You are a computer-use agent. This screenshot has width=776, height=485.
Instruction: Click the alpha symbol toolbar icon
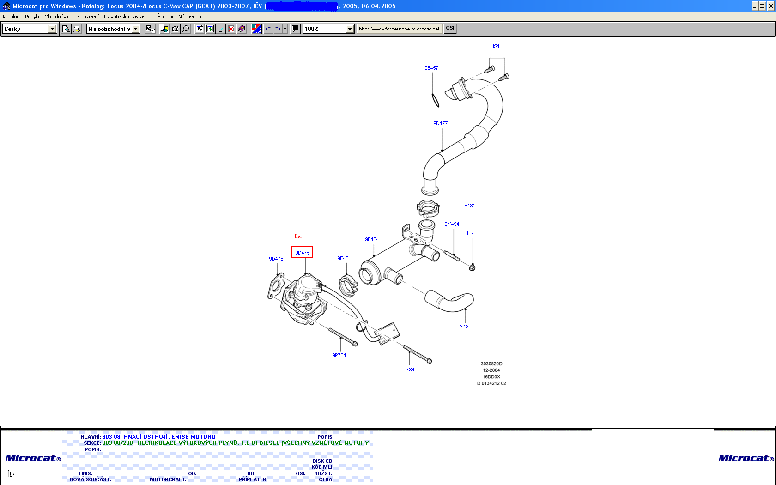click(175, 29)
